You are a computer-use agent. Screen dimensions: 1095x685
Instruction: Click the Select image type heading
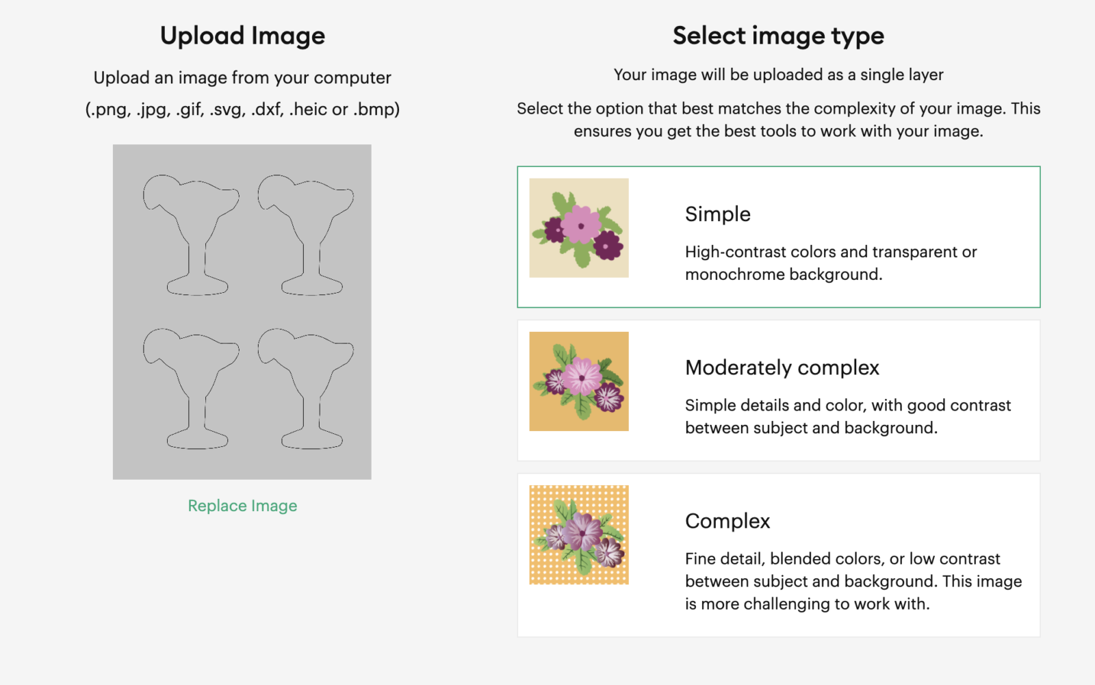pyautogui.click(x=778, y=36)
